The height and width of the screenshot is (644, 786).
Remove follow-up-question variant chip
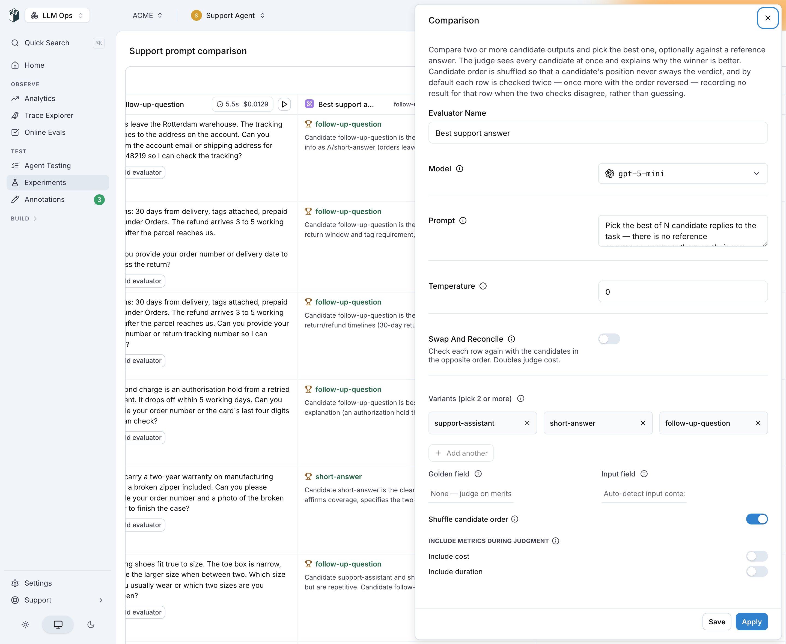(x=758, y=423)
